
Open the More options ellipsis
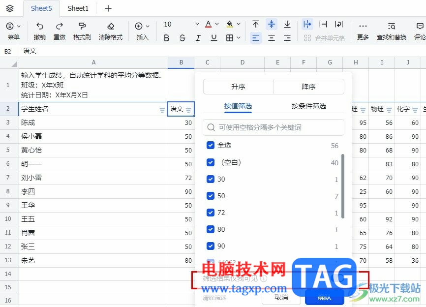[363, 26]
